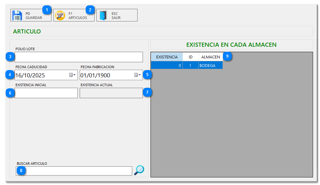Open articles with the F1 ARTICULOS button
This screenshot has width=320, height=185.
point(74,15)
